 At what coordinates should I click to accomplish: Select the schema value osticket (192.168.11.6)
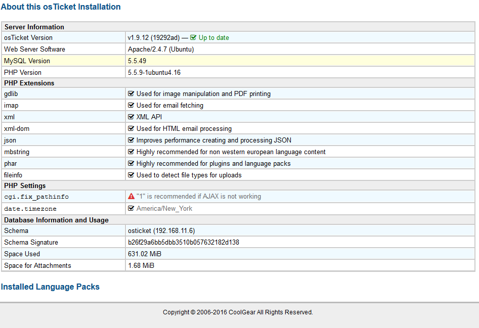161,230
